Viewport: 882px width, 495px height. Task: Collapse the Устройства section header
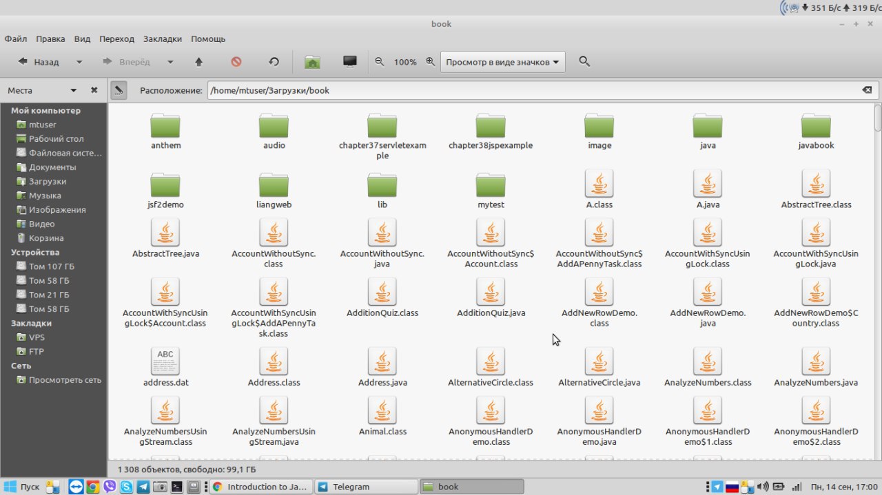35,252
